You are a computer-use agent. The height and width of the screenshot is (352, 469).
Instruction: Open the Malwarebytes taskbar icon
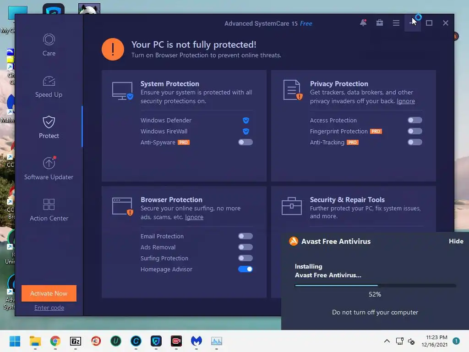(x=196, y=341)
